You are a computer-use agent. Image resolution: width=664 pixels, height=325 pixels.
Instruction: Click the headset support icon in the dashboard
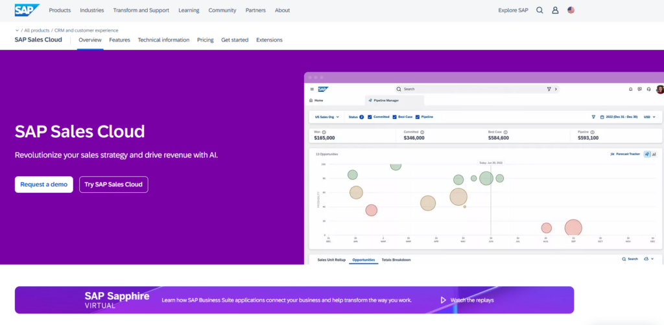(648, 89)
